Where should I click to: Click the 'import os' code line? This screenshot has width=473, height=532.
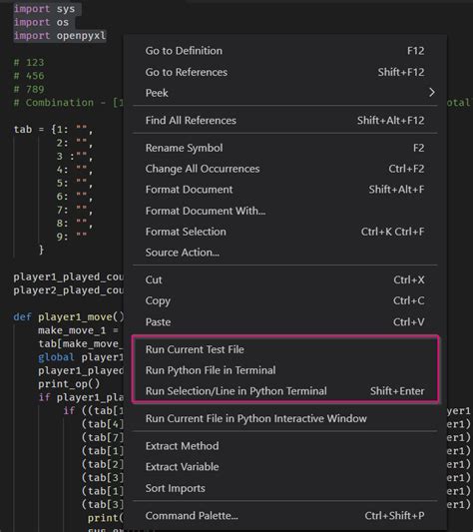pyautogui.click(x=41, y=22)
